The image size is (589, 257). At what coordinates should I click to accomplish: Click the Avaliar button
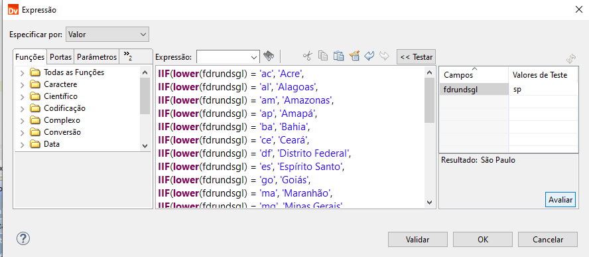coord(560,200)
